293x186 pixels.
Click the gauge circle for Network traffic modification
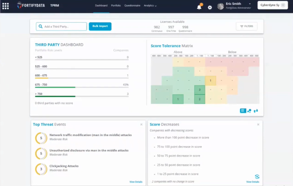pyautogui.click(x=41, y=138)
